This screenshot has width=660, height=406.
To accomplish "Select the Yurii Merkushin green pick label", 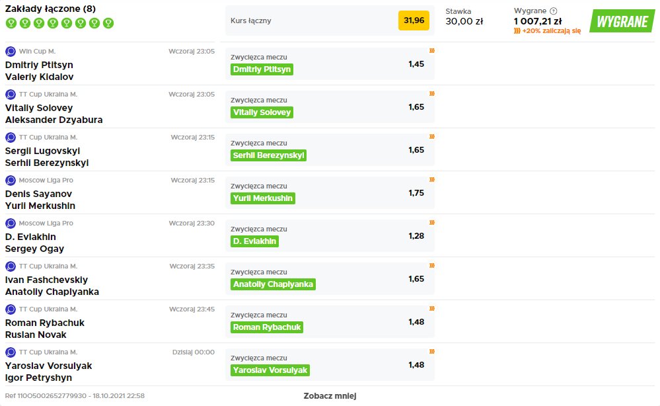I will pos(263,198).
